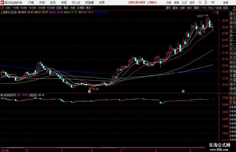Click the 15.30 low price label
This screenshot has height=152, width=236.
tap(95, 89)
